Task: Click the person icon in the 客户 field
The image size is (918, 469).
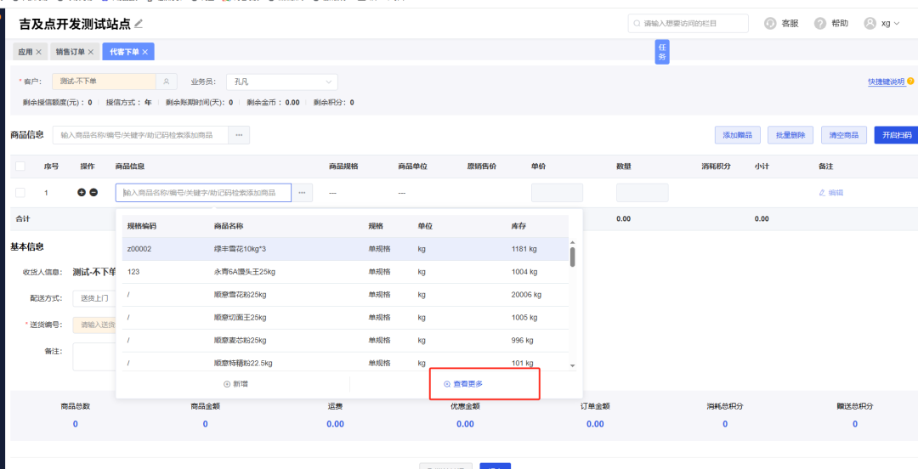Action: pos(167,82)
